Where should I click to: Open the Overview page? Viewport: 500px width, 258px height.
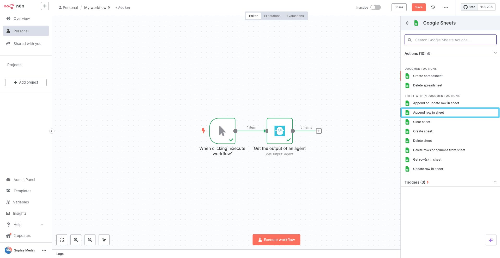tap(26, 19)
